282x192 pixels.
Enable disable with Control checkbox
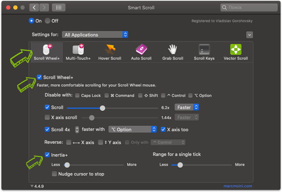(163, 95)
